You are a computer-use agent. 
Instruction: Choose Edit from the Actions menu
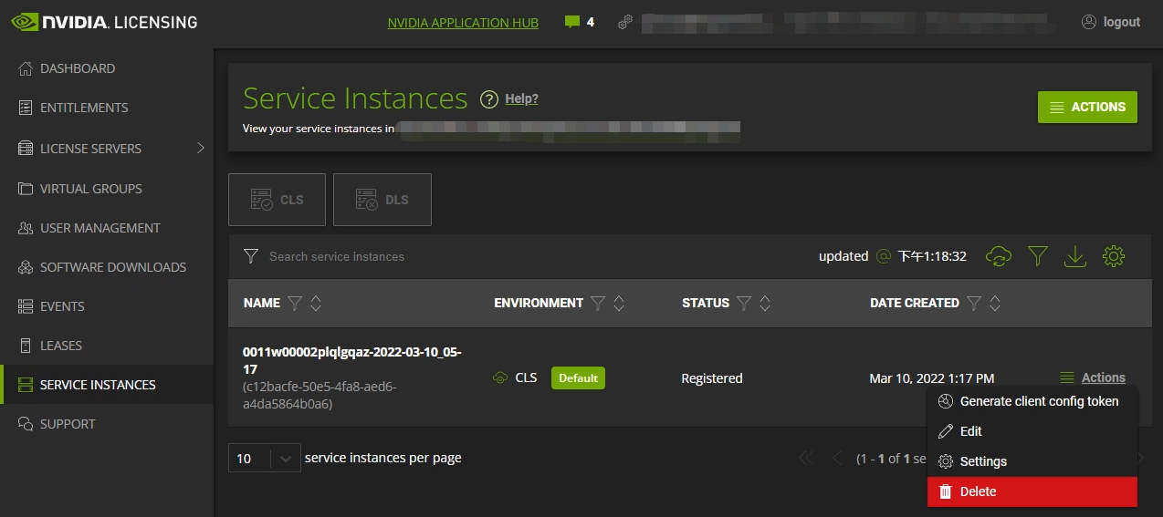click(1032, 431)
